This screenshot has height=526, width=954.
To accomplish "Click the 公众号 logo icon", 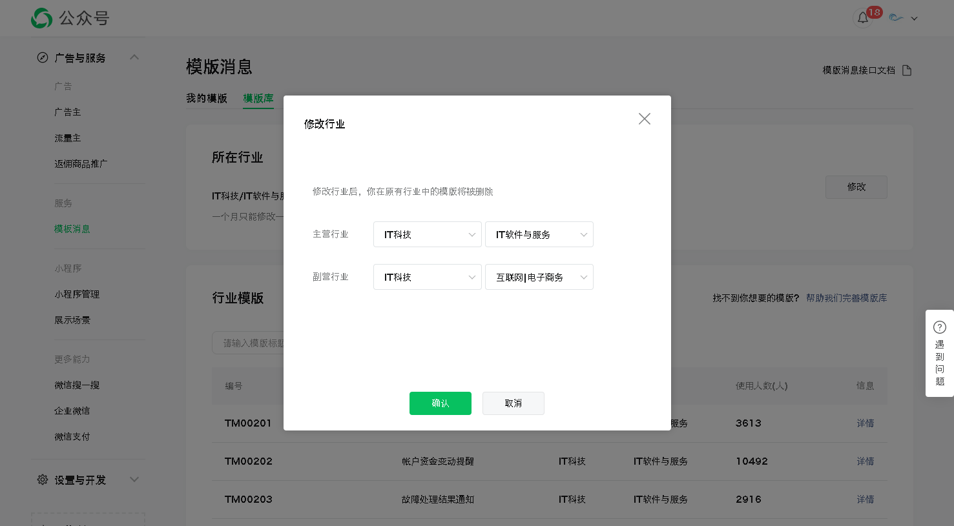I will (x=42, y=18).
